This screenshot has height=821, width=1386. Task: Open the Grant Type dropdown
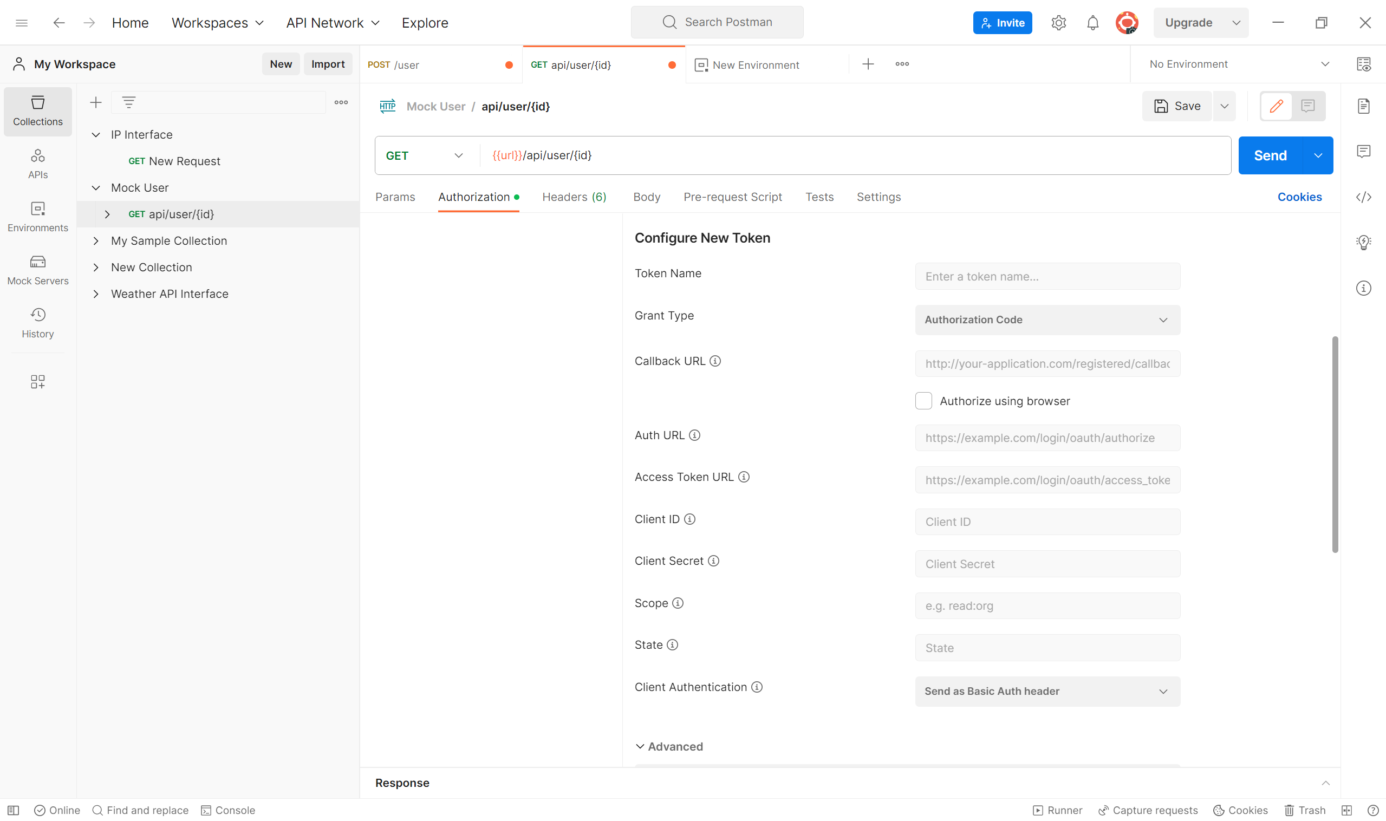[x=1047, y=320]
